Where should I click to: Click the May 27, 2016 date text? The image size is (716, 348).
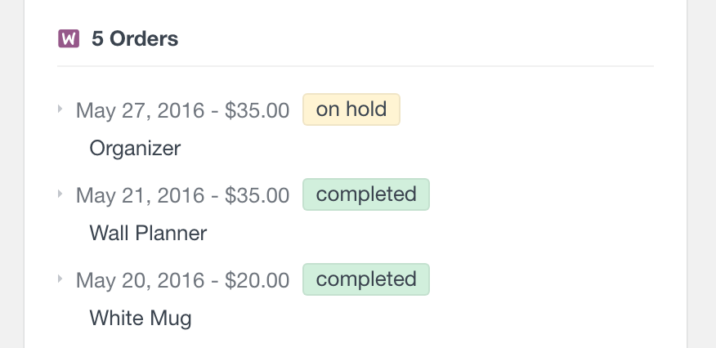pyautogui.click(x=141, y=110)
